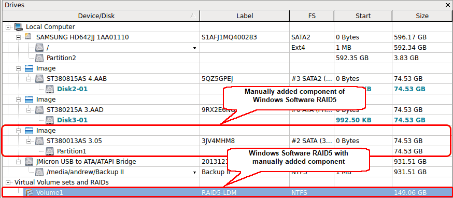This screenshot has height=198, width=453.
Task: Select the Local Computer tree item
Action: pyautogui.click(x=50, y=27)
